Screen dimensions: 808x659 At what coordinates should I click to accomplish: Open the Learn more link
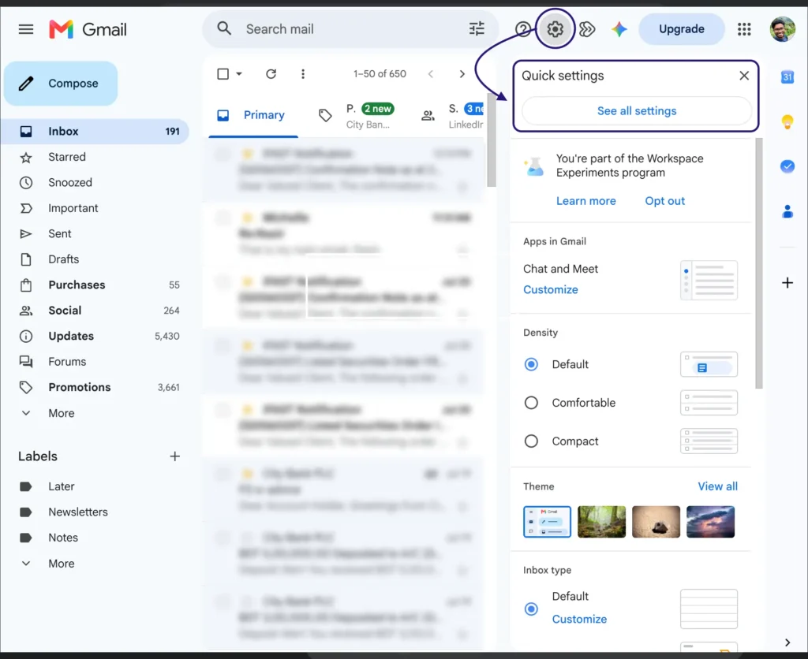(x=586, y=201)
